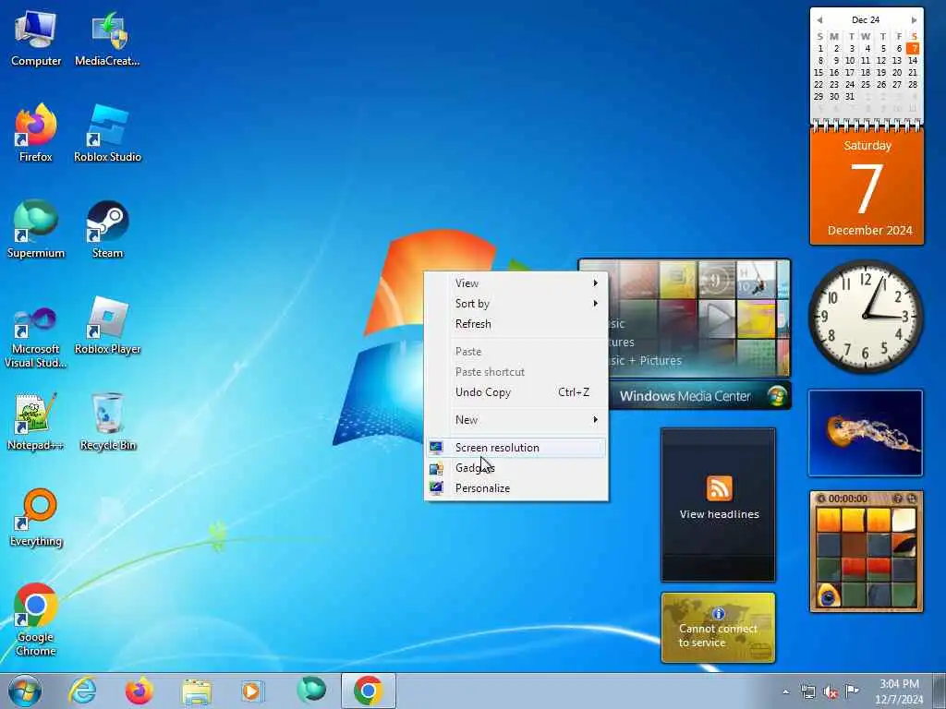
Task: Open the Windows Media Center gadget bar
Action: coord(700,396)
